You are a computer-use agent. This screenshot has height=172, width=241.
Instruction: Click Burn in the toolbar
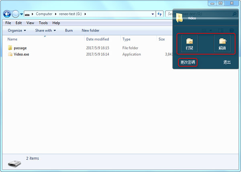pyautogui.click(x=69, y=30)
